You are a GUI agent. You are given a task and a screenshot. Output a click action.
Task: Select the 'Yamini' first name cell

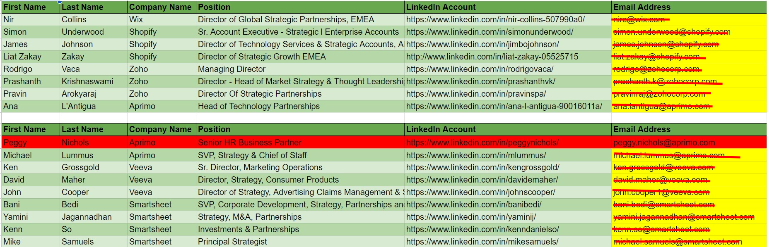(x=16, y=217)
